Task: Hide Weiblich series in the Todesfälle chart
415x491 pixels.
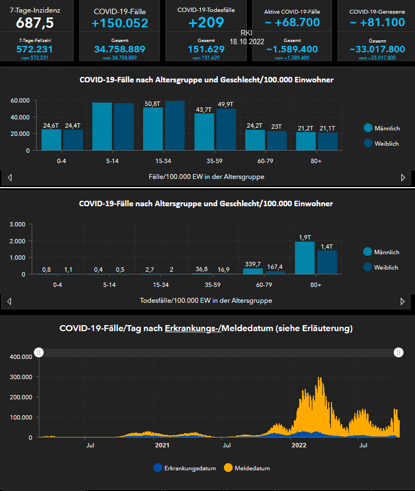Action: pyautogui.click(x=381, y=267)
